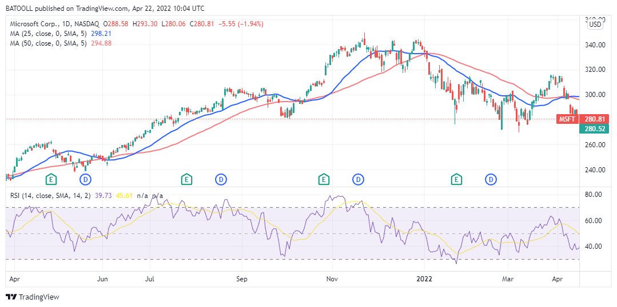Click the 25 MA value 298.21
Viewport: 617px width, 307px height.
(x=101, y=34)
